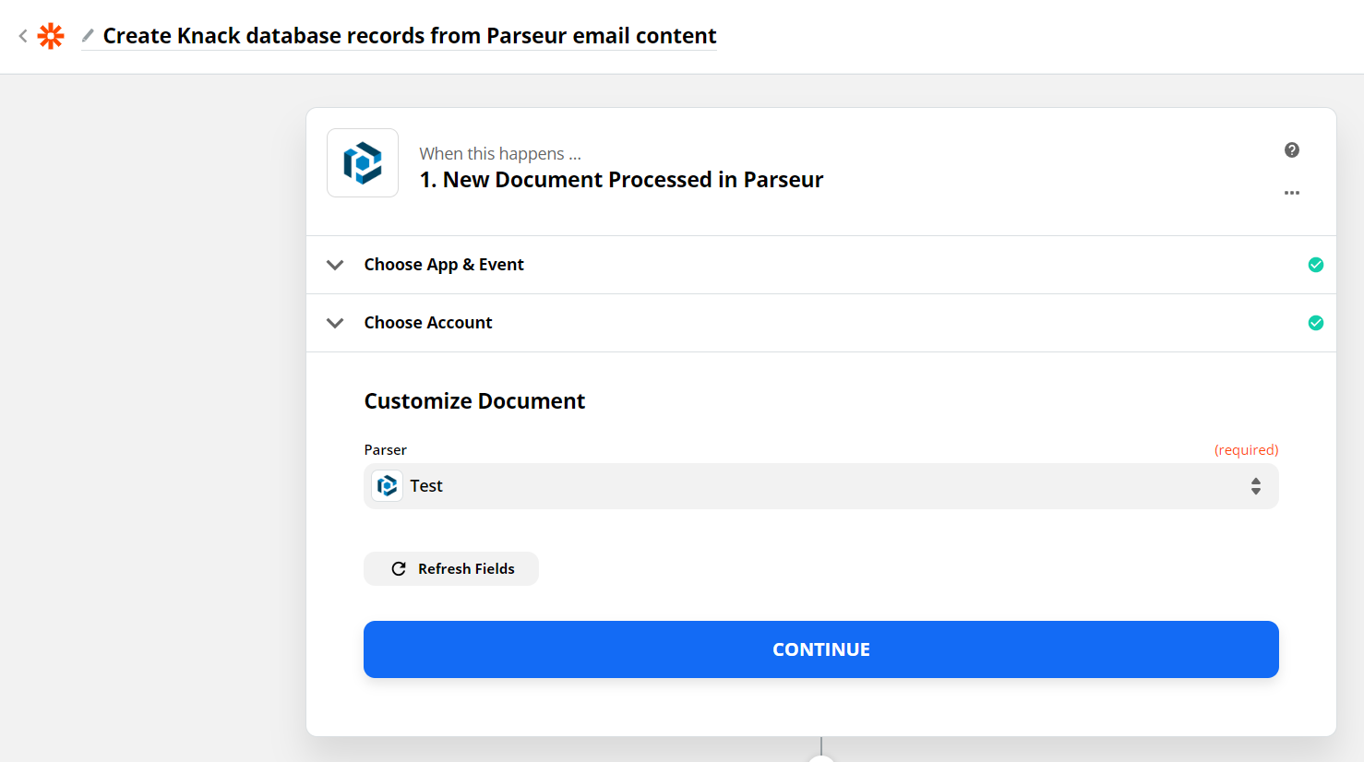Click the stepper arrows on the Parser selector
Screen dimensions: 1364x762
pos(1255,485)
